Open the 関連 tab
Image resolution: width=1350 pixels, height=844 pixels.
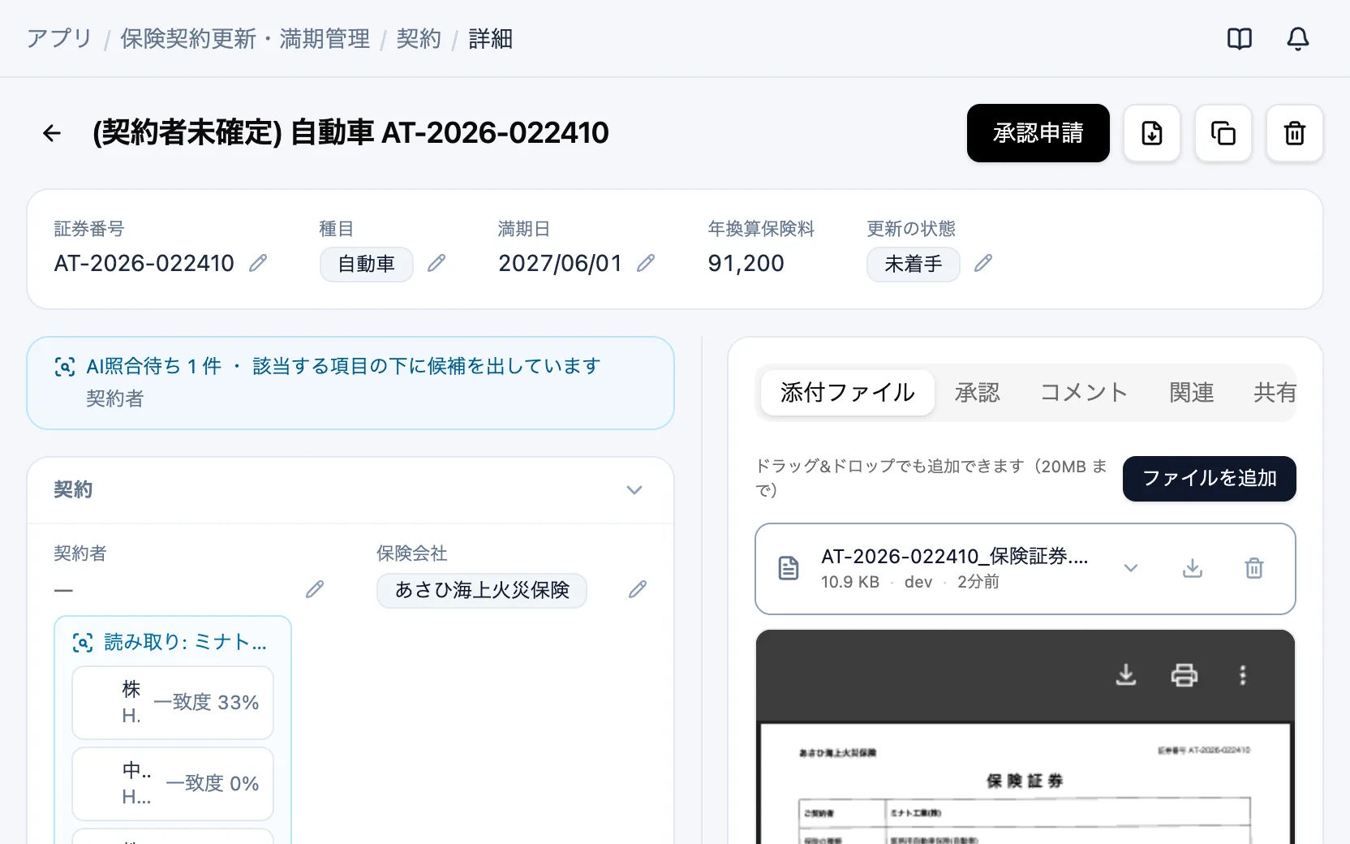(1192, 393)
